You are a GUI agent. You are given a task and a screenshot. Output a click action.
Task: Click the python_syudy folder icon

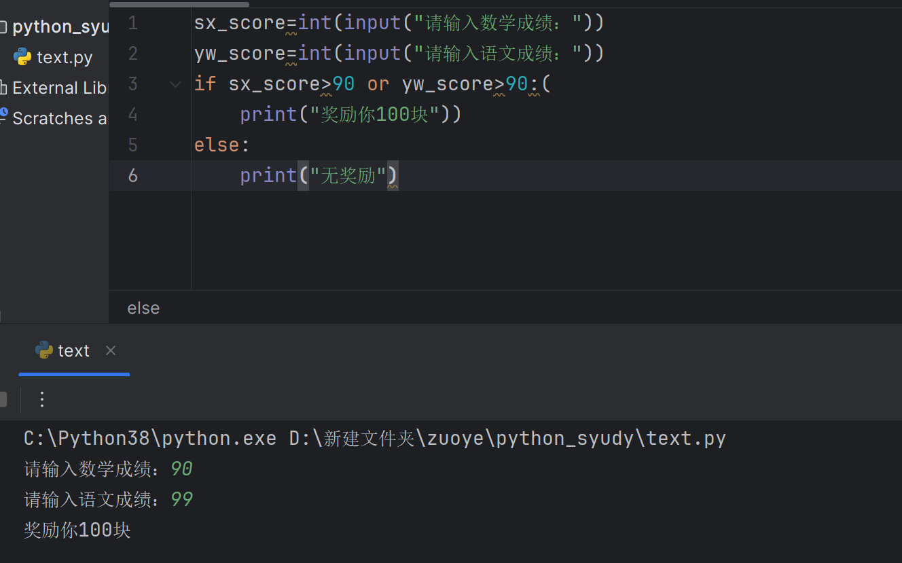3,26
